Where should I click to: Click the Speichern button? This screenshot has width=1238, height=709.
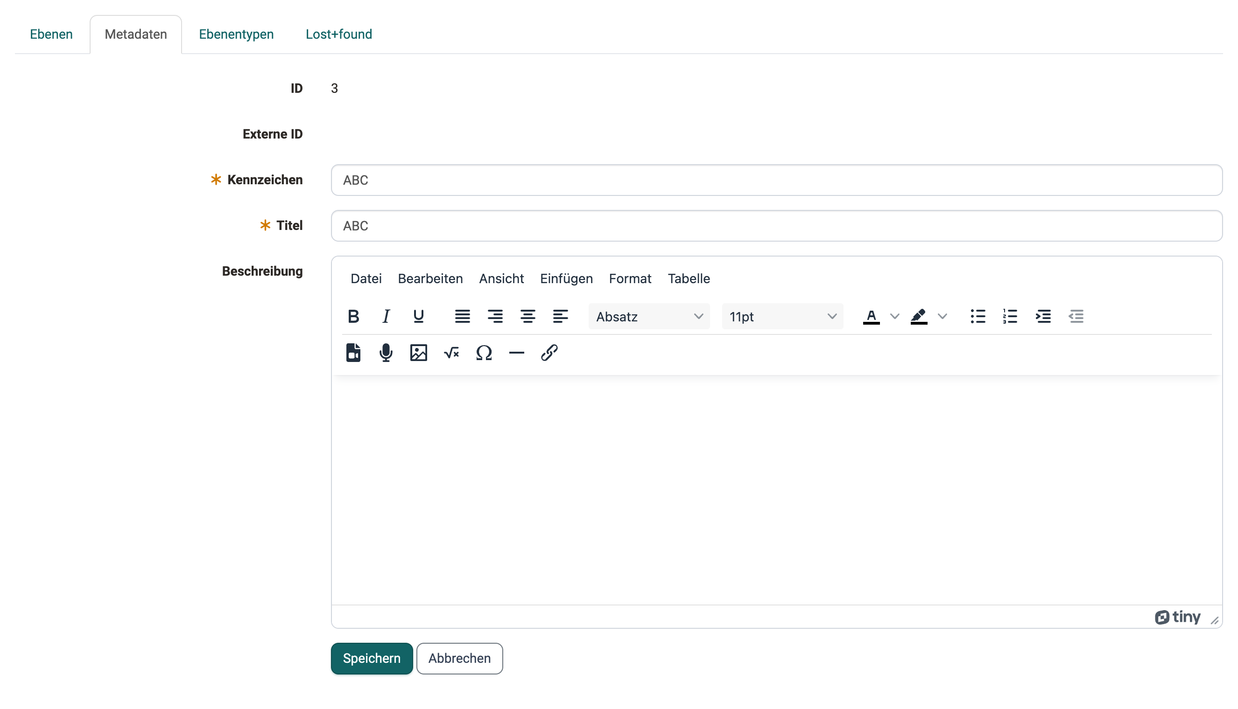coord(372,658)
